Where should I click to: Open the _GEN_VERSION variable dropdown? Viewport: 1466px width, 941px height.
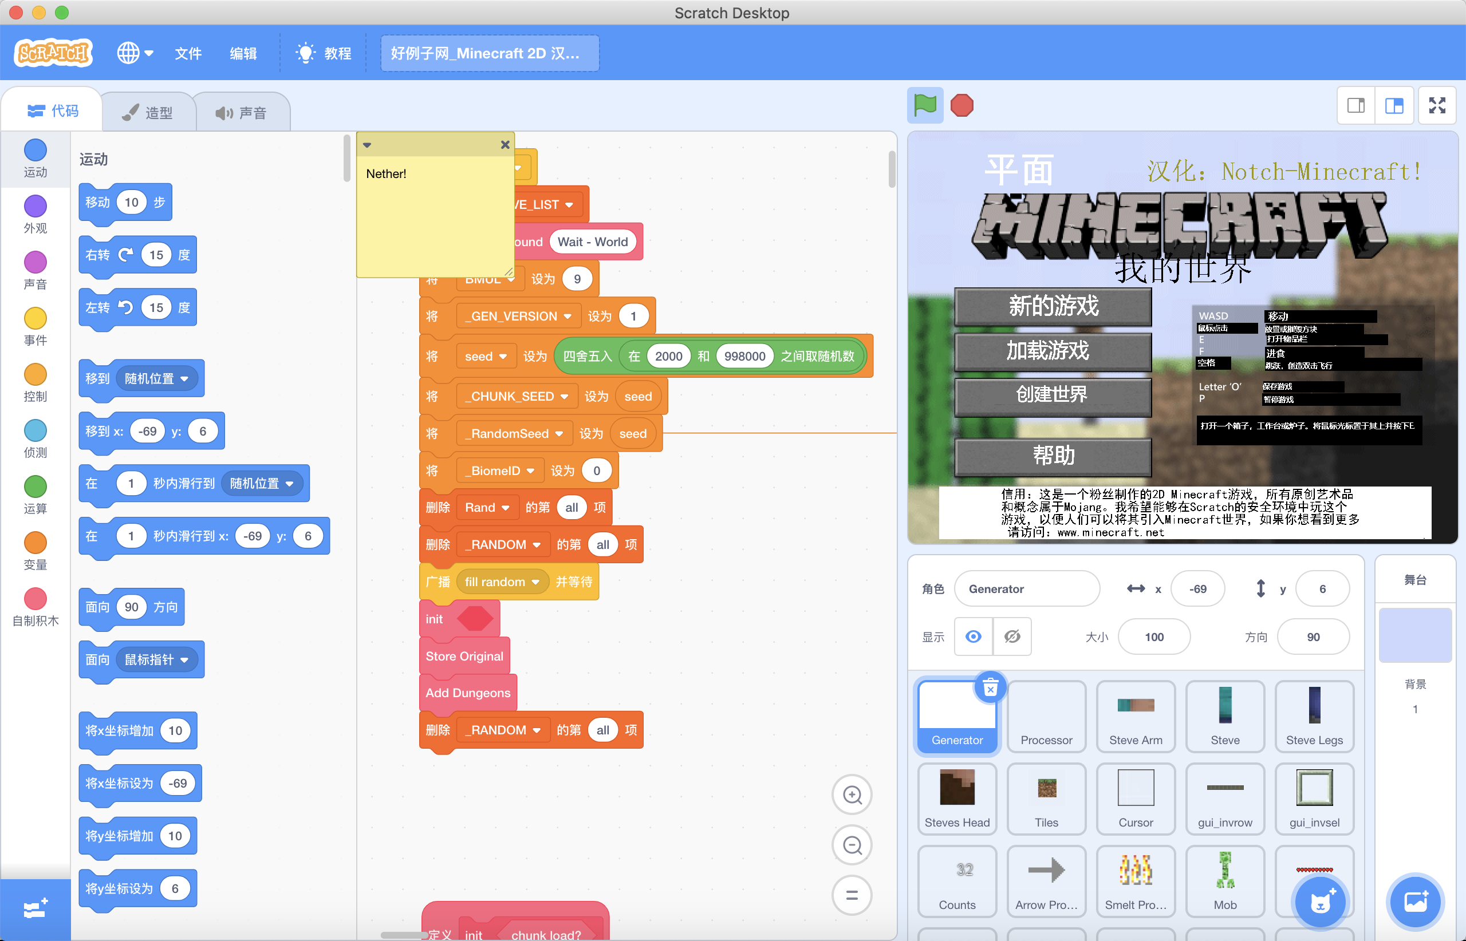[518, 316]
